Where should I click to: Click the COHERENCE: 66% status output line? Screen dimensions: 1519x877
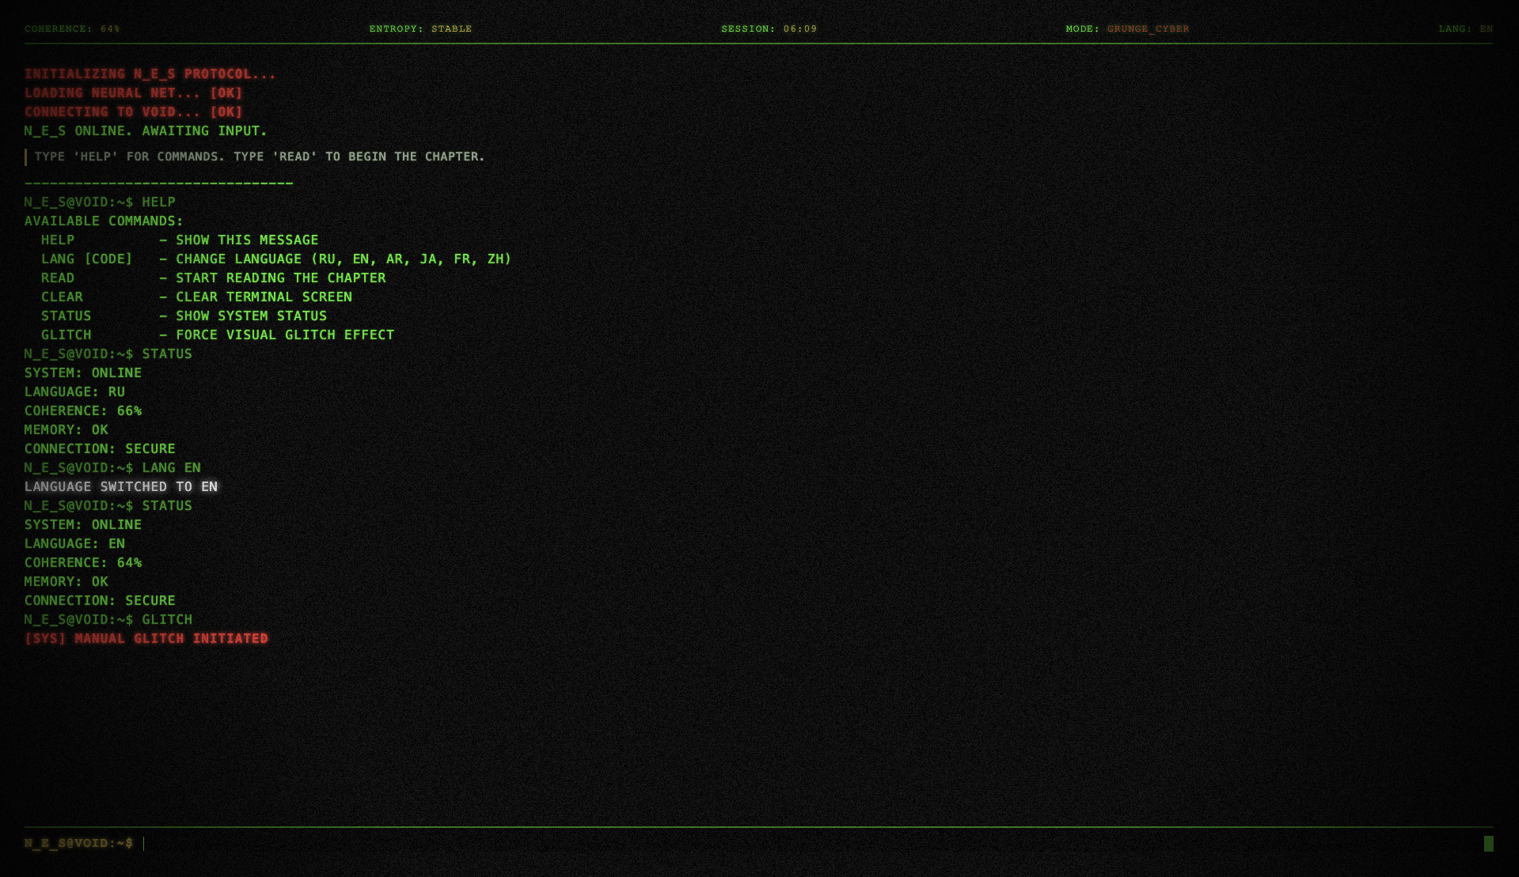[83, 410]
